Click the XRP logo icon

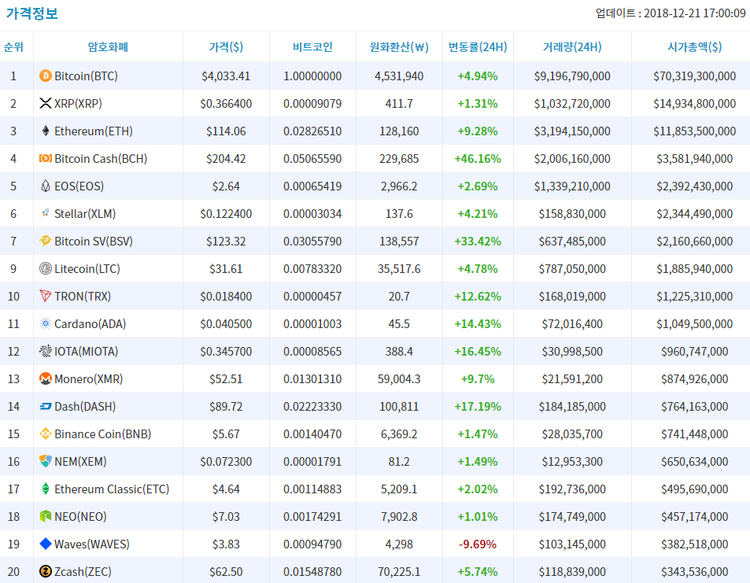46,103
